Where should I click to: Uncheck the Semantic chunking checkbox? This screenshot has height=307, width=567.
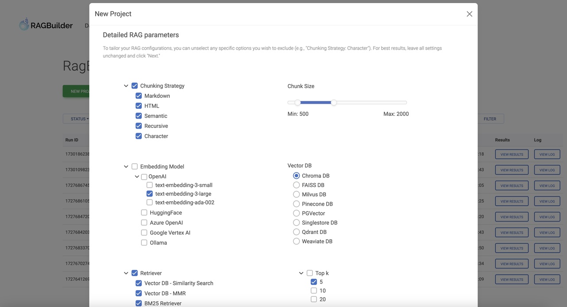pyautogui.click(x=139, y=116)
